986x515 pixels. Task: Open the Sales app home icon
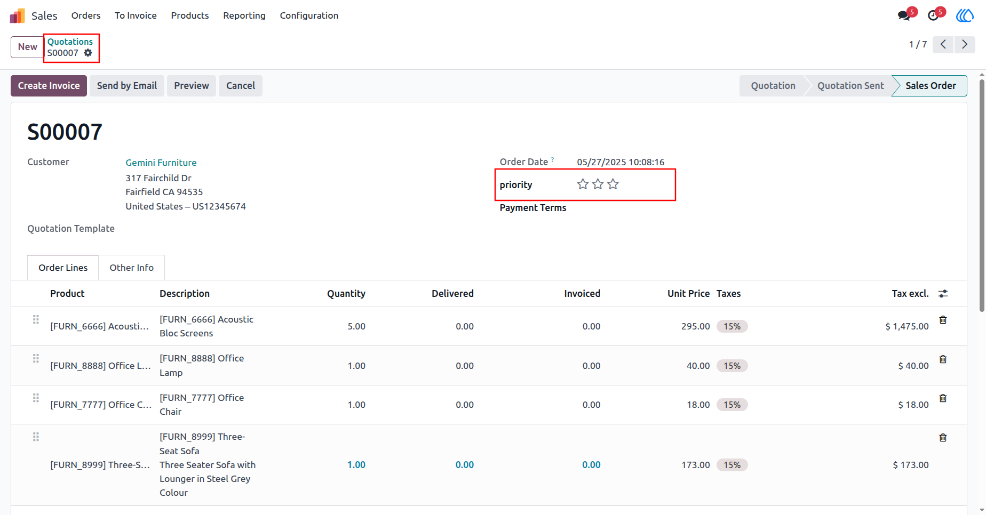click(17, 15)
